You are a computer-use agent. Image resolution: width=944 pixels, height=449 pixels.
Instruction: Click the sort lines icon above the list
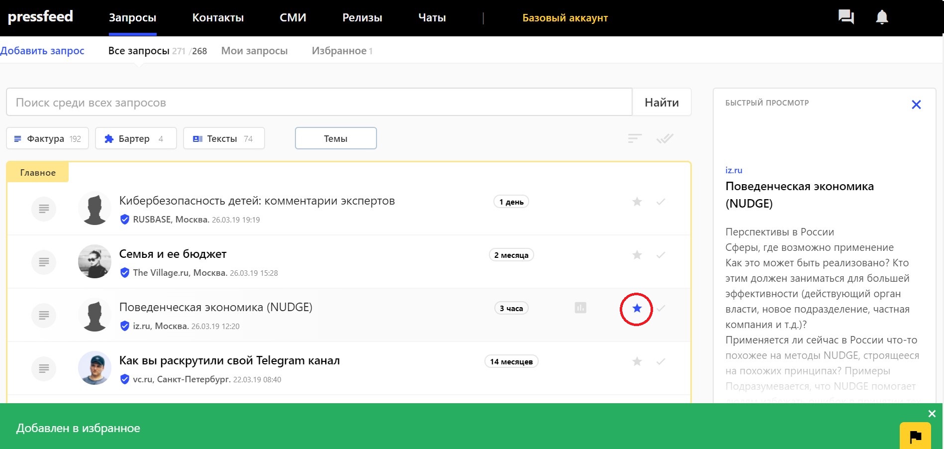click(635, 138)
